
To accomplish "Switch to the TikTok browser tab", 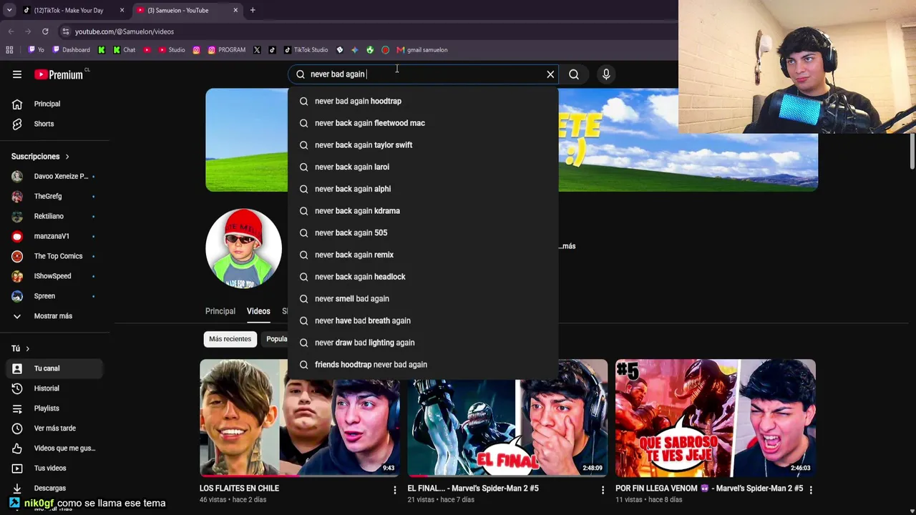I will 73,10.
